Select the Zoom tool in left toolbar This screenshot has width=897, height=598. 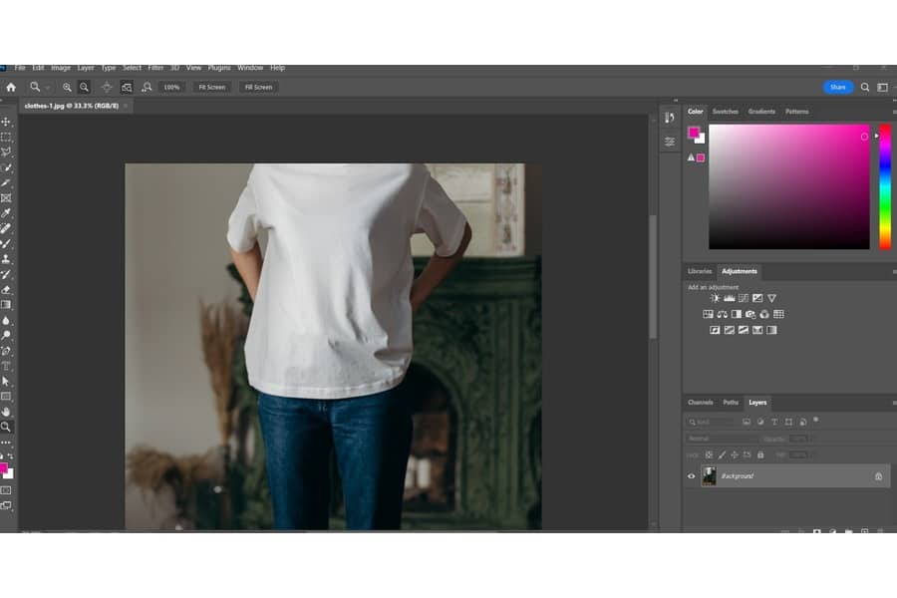(x=6, y=427)
